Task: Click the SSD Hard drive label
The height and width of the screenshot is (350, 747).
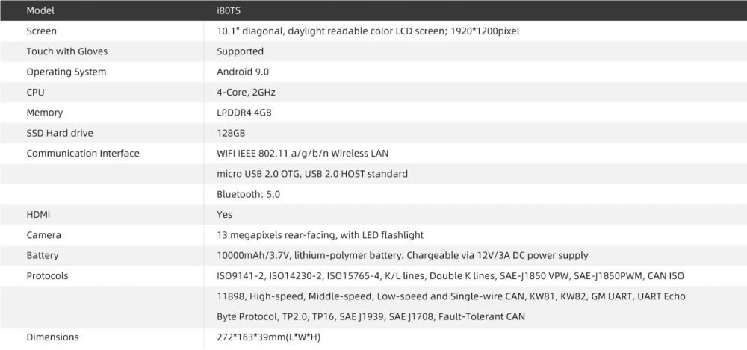Action: pyautogui.click(x=61, y=133)
